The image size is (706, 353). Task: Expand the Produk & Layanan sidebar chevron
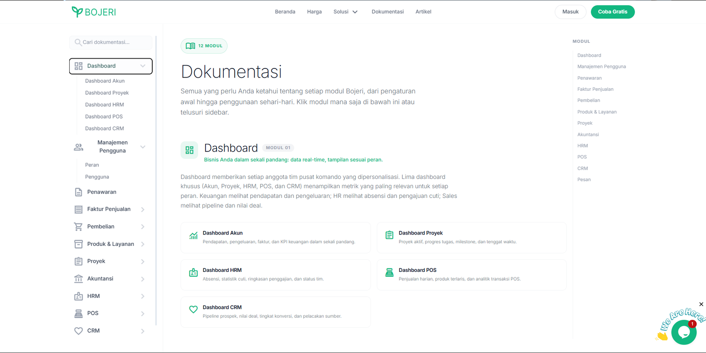coord(143,244)
